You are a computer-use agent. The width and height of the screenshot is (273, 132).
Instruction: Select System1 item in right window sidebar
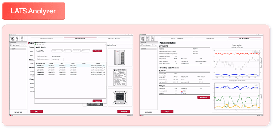(149, 49)
